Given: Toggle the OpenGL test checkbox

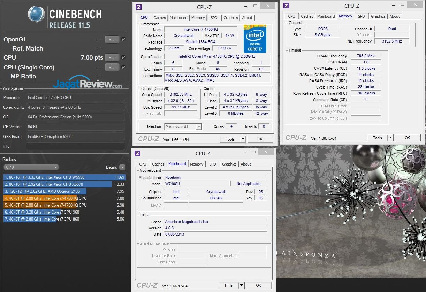Looking at the screenshot, I should tap(123, 39).
